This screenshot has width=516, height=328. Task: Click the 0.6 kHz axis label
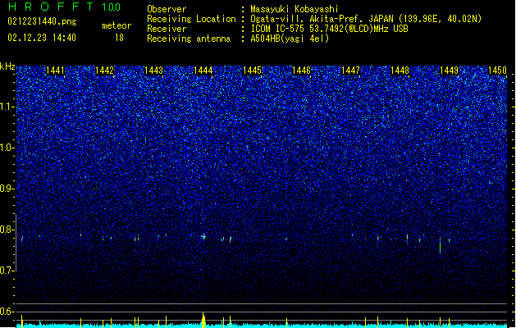coord(7,312)
